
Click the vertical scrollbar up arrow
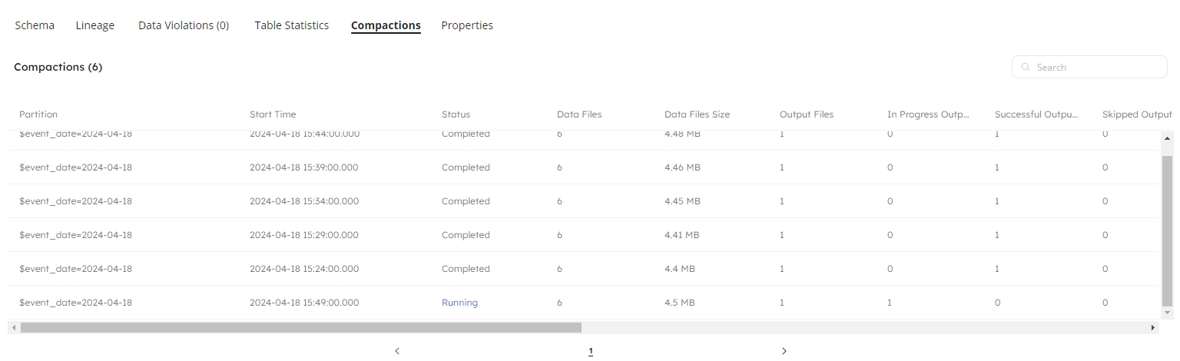(1168, 138)
